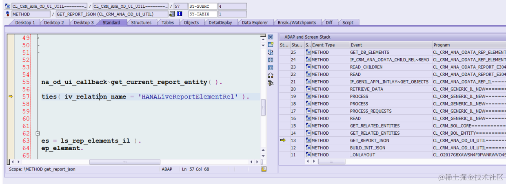The width and height of the screenshot is (506, 184).
Task: Click the Scope: \METHOD get_report_json status text
Action: tap(42, 169)
